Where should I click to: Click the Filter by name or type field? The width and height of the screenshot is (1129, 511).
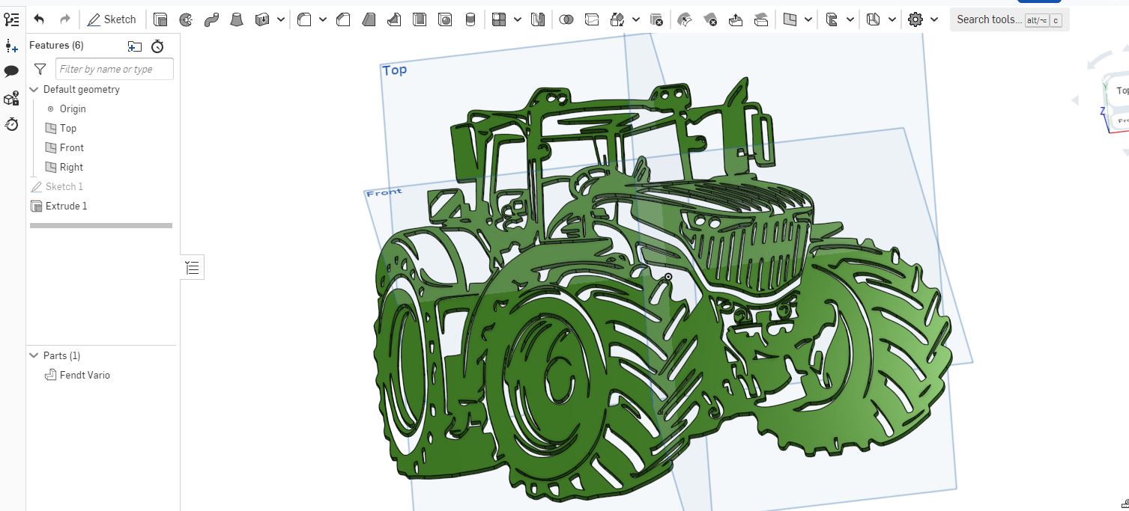click(x=112, y=68)
